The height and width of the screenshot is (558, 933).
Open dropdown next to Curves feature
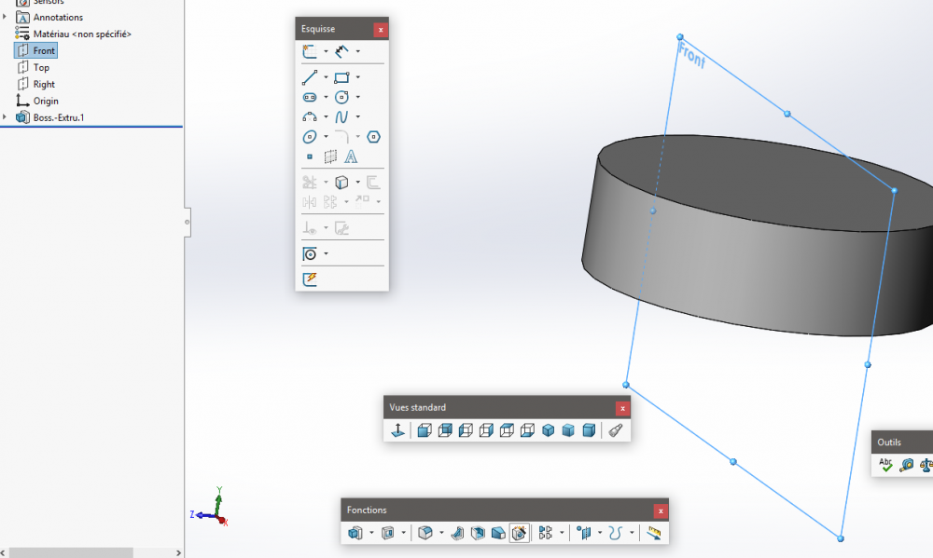pyautogui.click(x=632, y=533)
